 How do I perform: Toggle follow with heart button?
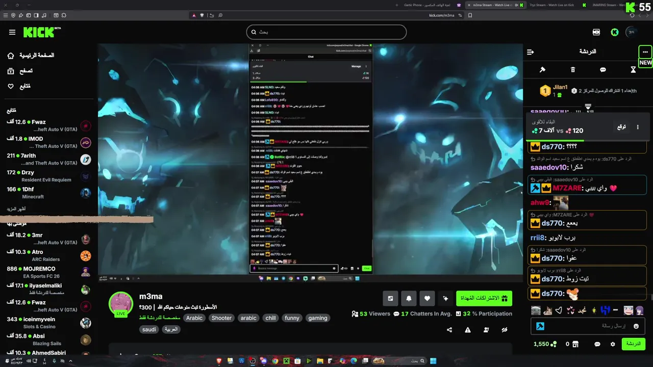coord(427,298)
